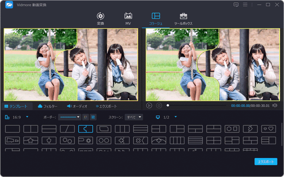This screenshot has height=177, width=284.
Task: Select the arrow puzzle split template
Action: [250, 129]
